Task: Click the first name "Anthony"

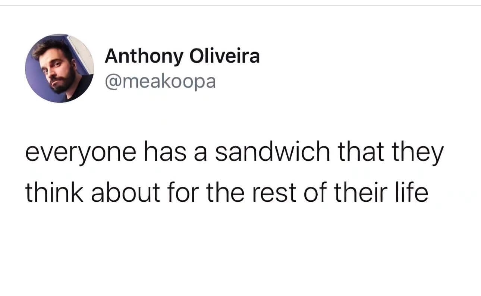Action: click(x=144, y=57)
